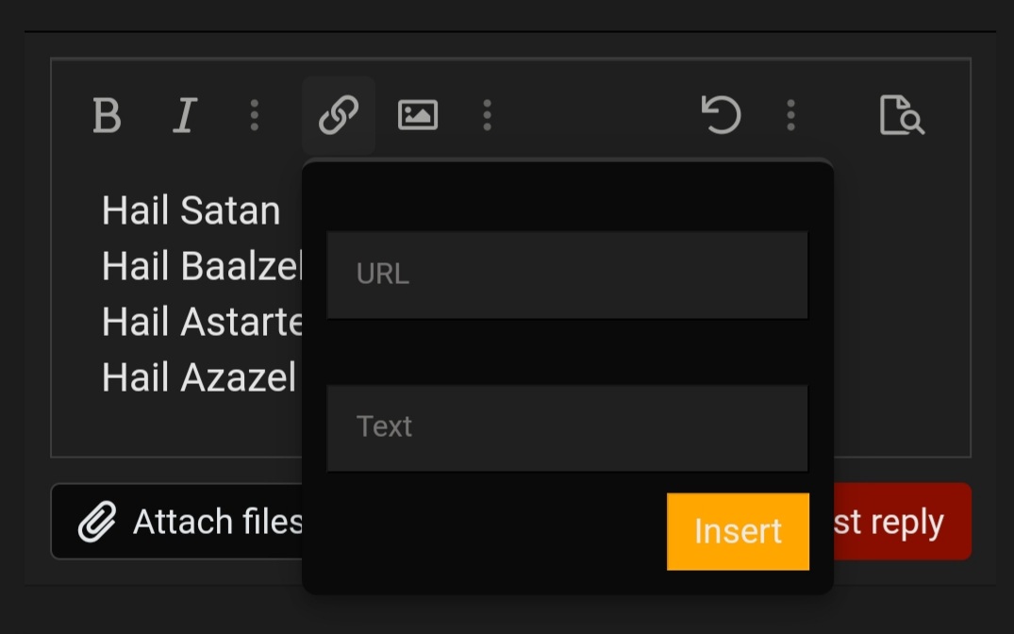Click the insert image icon
Screen dimensions: 1014x634
(418, 115)
